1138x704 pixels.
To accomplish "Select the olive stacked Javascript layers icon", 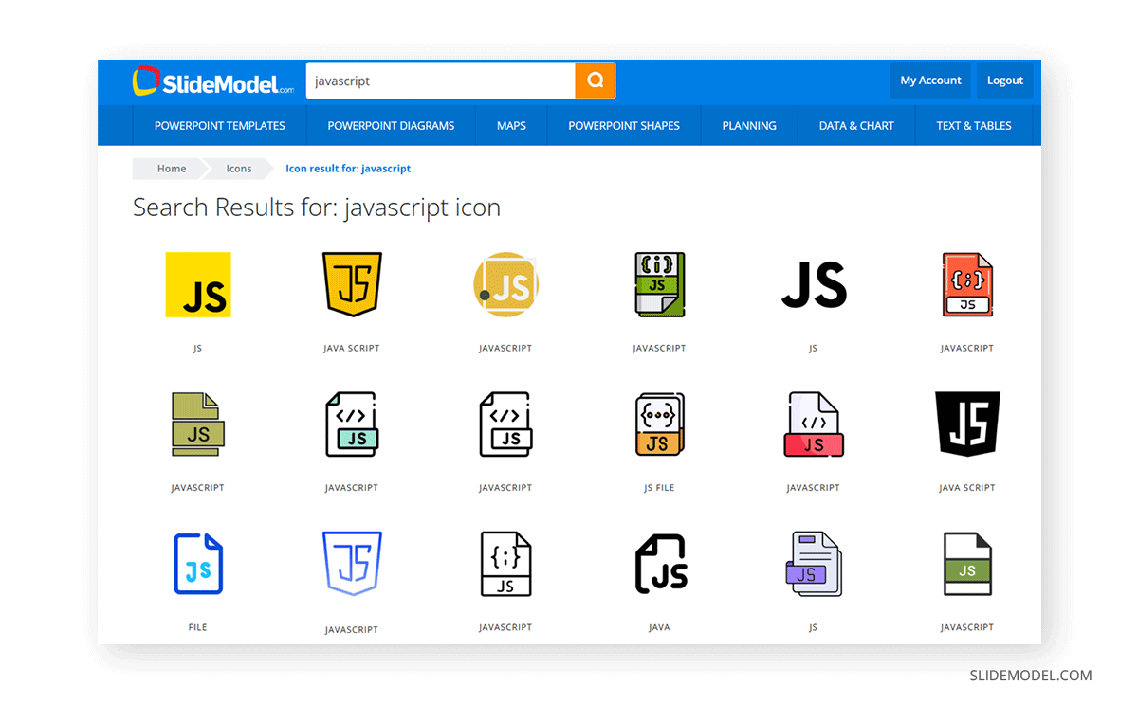I will click(198, 424).
